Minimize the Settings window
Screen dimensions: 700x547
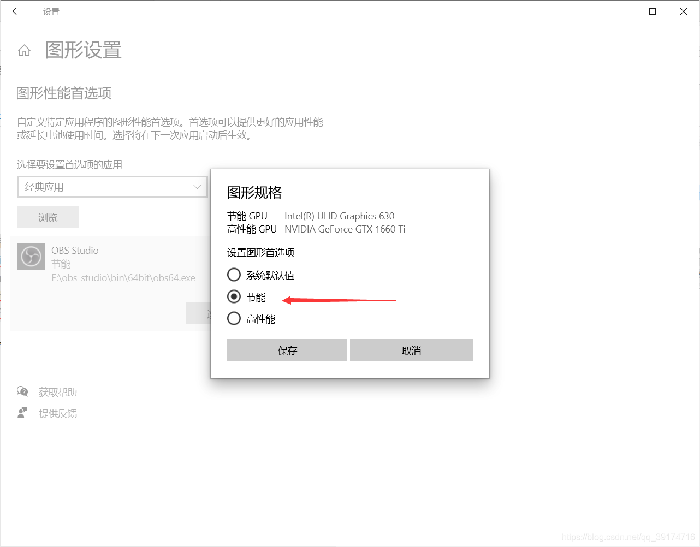click(x=621, y=11)
